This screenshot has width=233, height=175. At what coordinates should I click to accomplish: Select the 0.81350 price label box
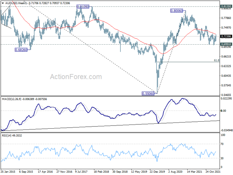point(83,7)
